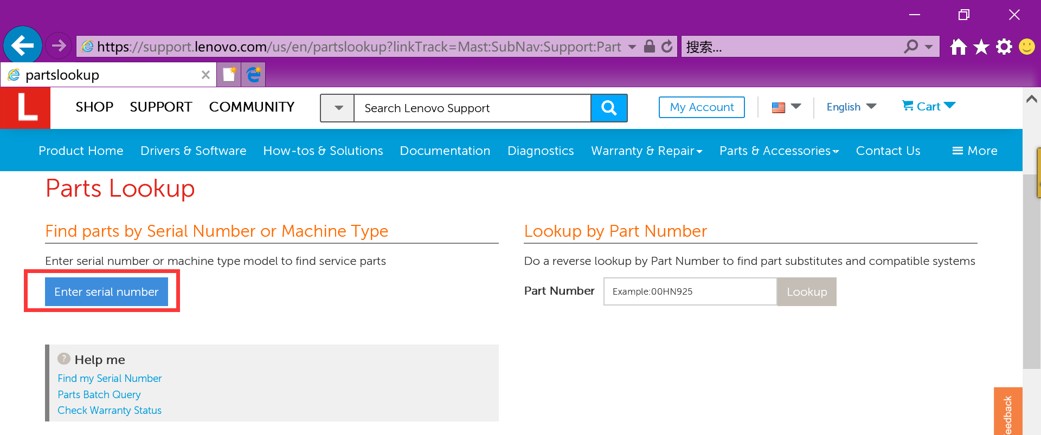The image size is (1041, 435).
Task: Click the browser back arrow button
Action: (23, 46)
